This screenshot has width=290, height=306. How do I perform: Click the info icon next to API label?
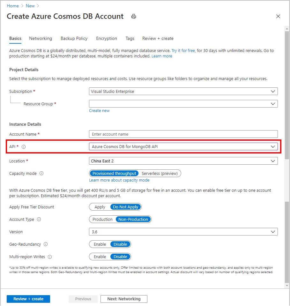pyautogui.click(x=24, y=147)
